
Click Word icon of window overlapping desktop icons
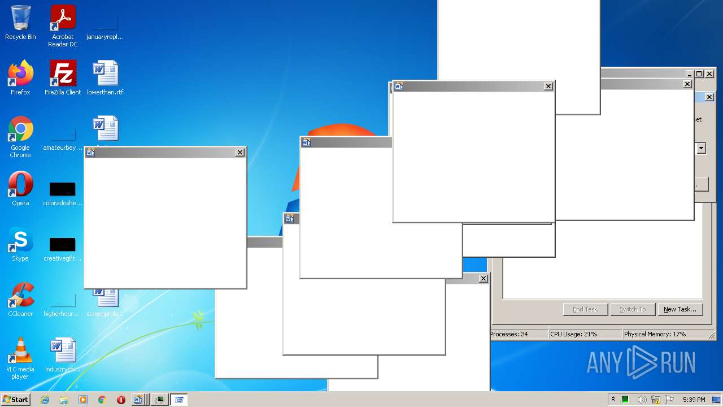(x=90, y=153)
